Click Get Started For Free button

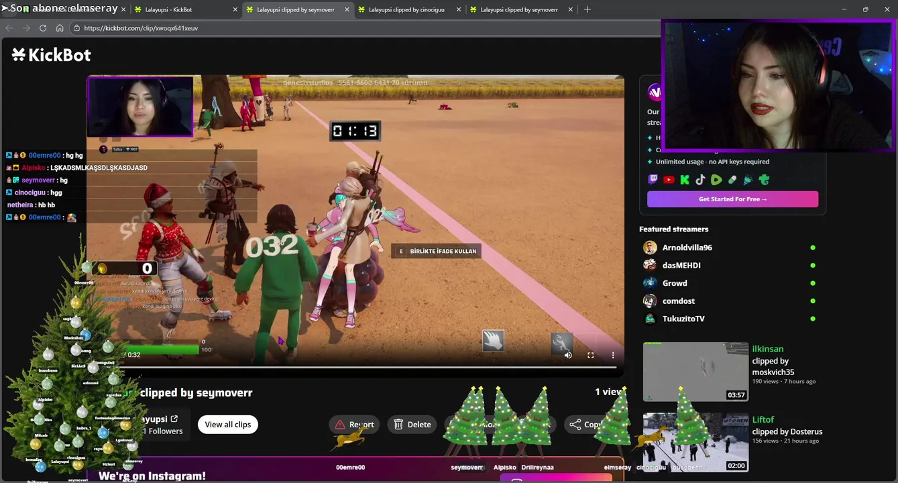tap(732, 199)
